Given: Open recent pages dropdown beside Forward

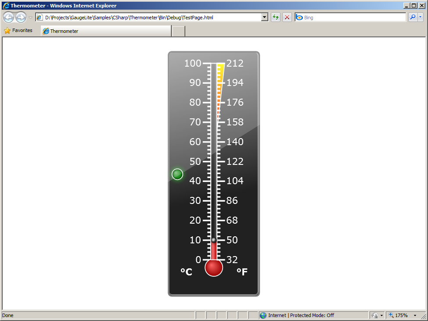Looking at the screenshot, I should tap(30, 18).
